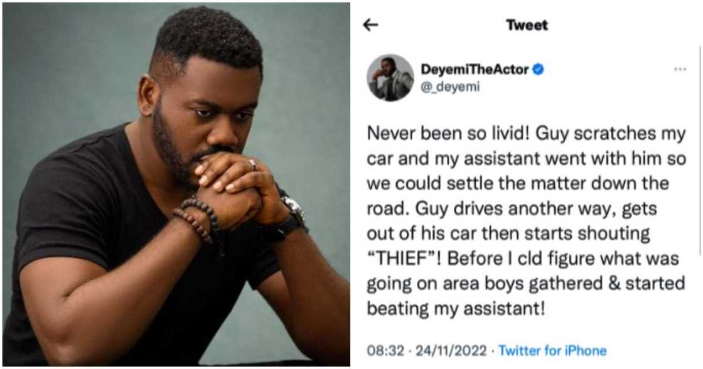The image size is (703, 369).
Task: Open the @_deyemi handle
Action: [x=450, y=87]
